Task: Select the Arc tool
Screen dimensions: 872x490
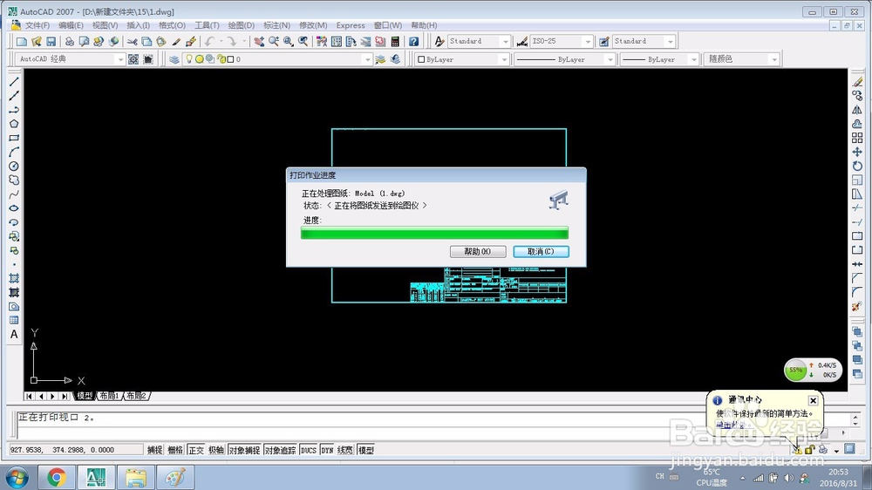Action: tap(15, 152)
